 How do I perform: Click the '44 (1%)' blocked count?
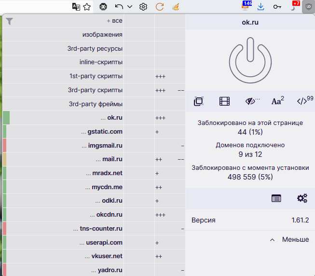coord(250,132)
